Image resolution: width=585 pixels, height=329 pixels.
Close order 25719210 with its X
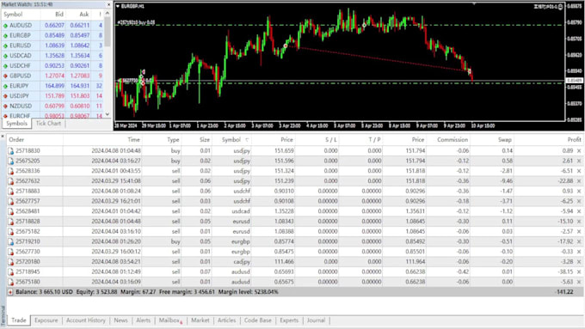click(579, 241)
